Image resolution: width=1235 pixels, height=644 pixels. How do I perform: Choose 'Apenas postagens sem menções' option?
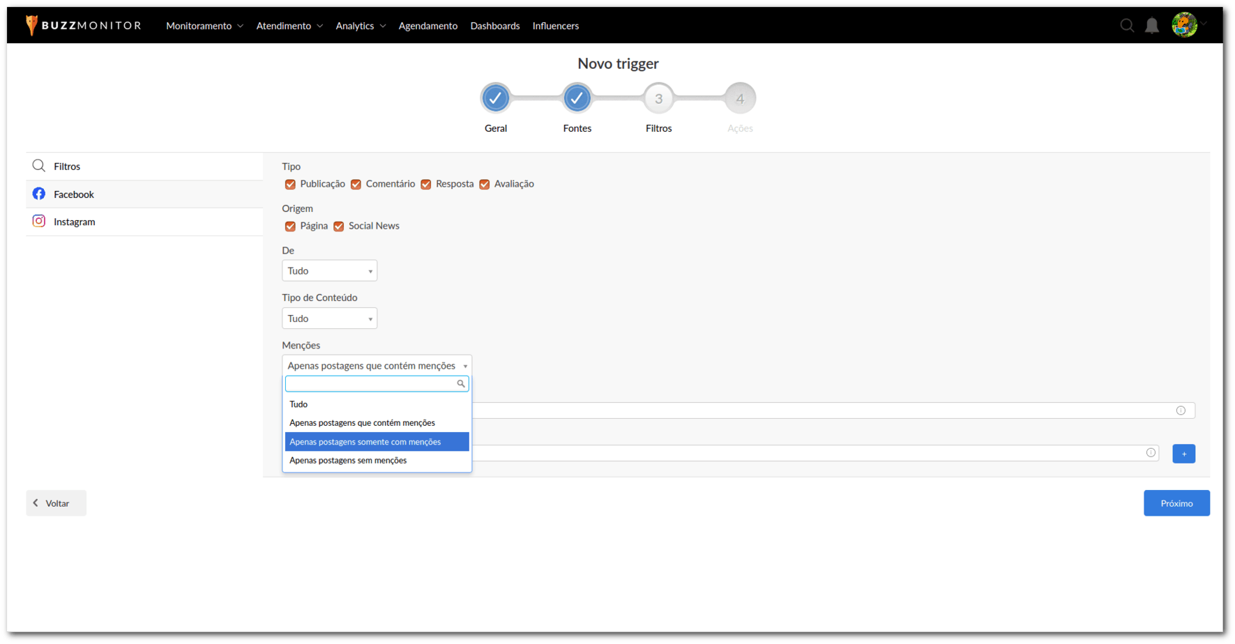tap(348, 461)
